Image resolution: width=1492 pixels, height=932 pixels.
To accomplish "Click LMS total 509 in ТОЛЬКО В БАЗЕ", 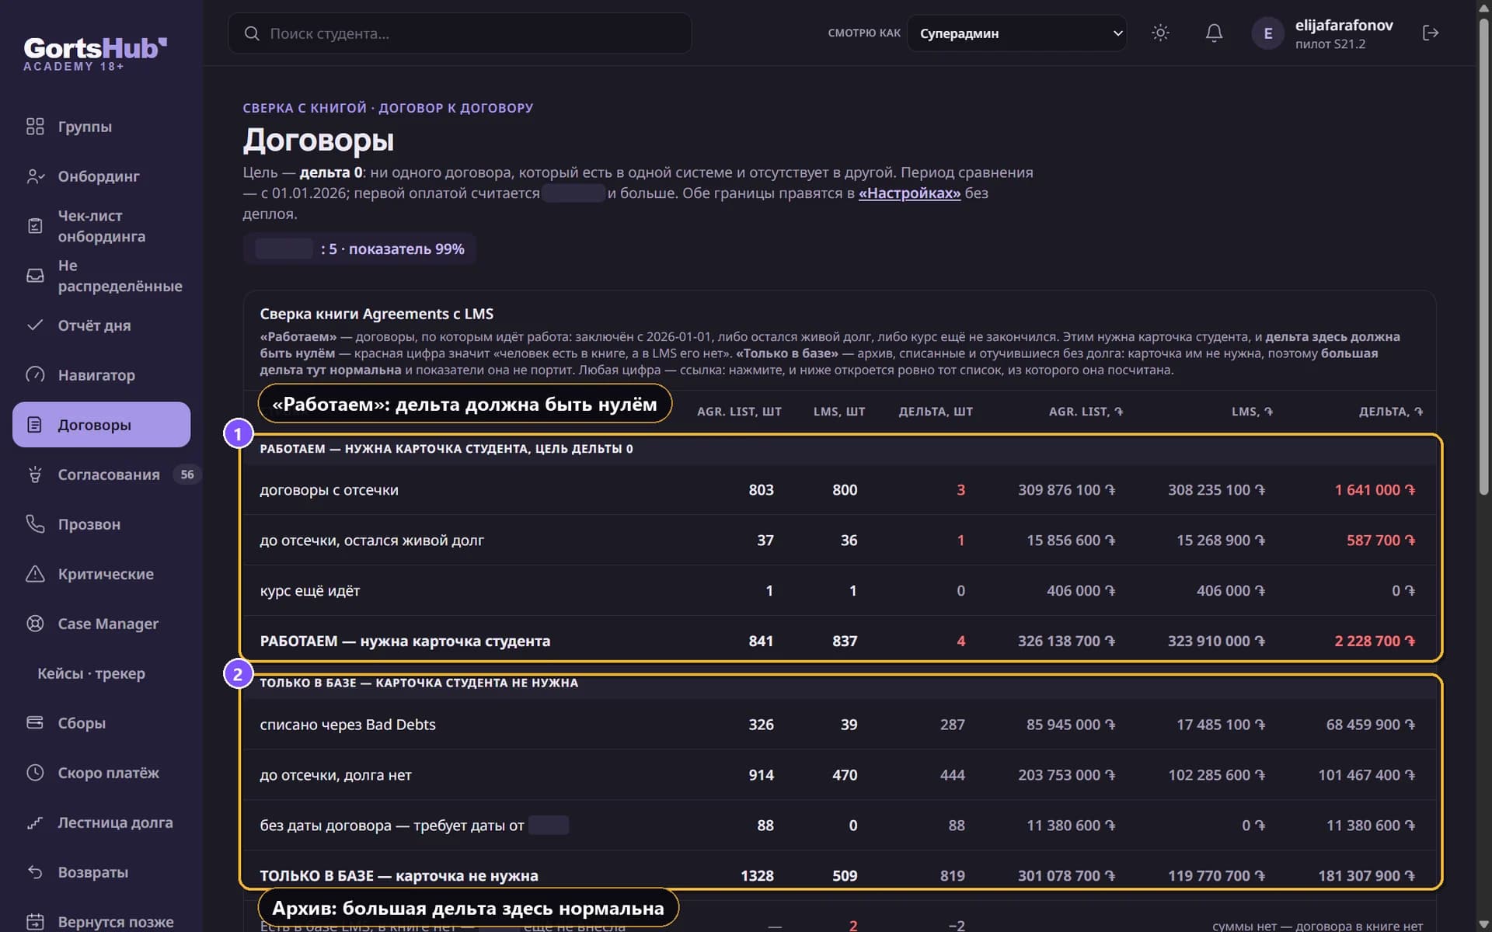I will coord(845,876).
